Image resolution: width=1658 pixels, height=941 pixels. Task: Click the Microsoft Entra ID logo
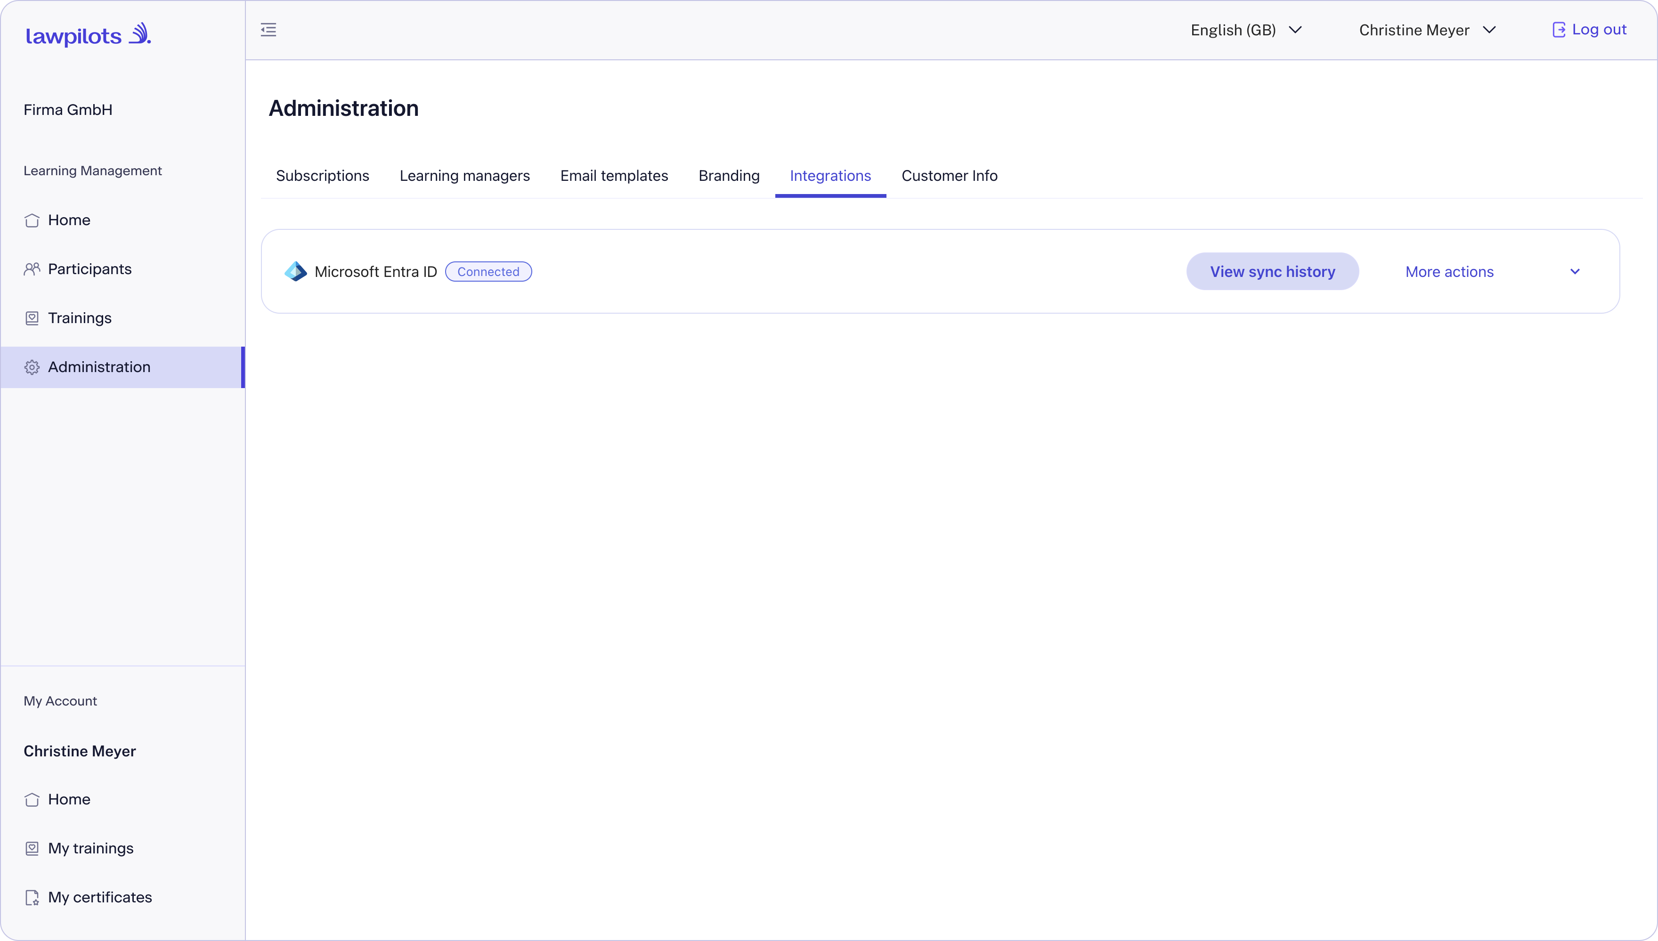pos(296,271)
